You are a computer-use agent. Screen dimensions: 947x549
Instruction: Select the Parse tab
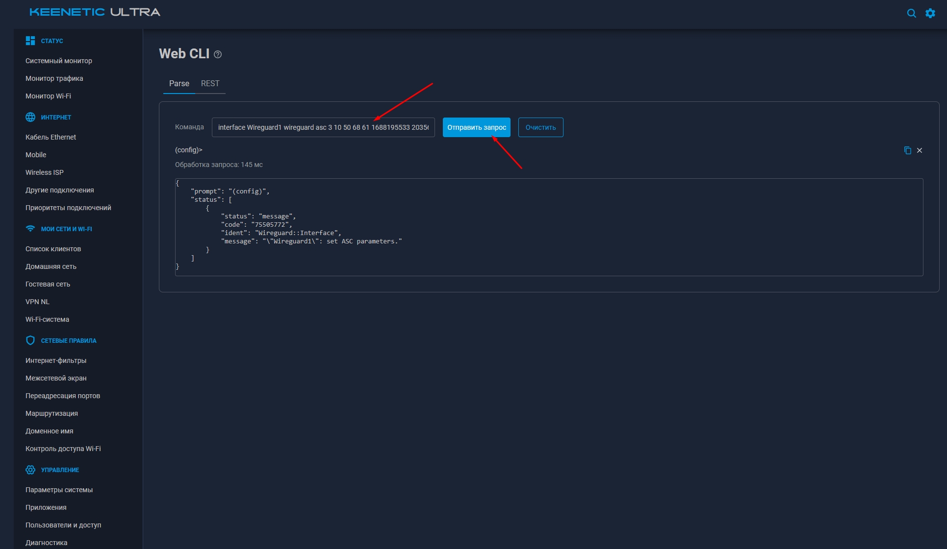179,83
